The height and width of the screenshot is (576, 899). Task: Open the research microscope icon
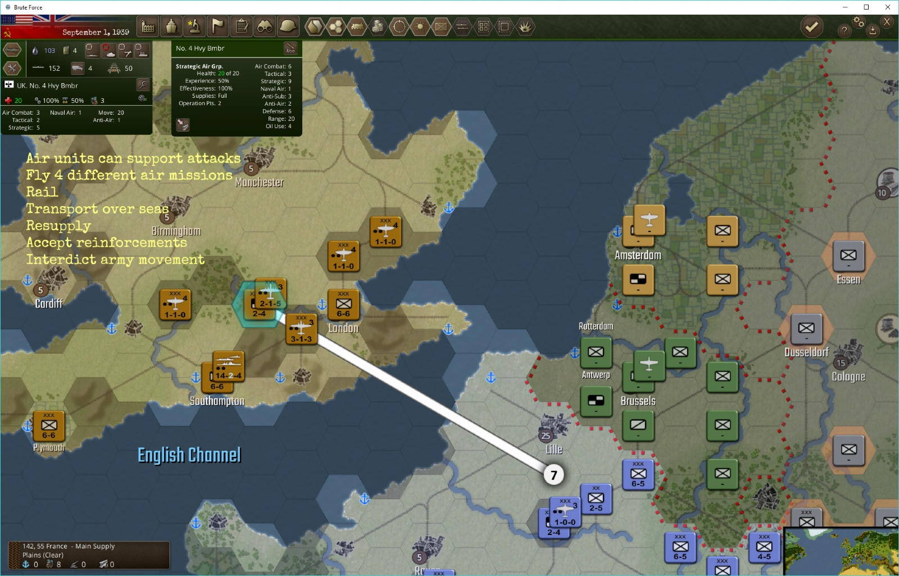194,26
